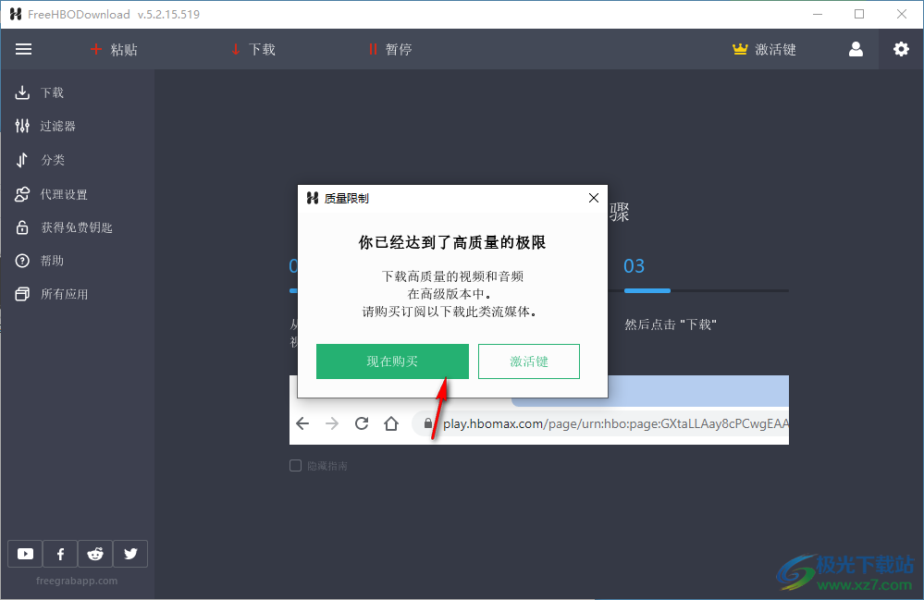Click the yellow crown icon
This screenshot has width=924, height=600.
[x=740, y=49]
